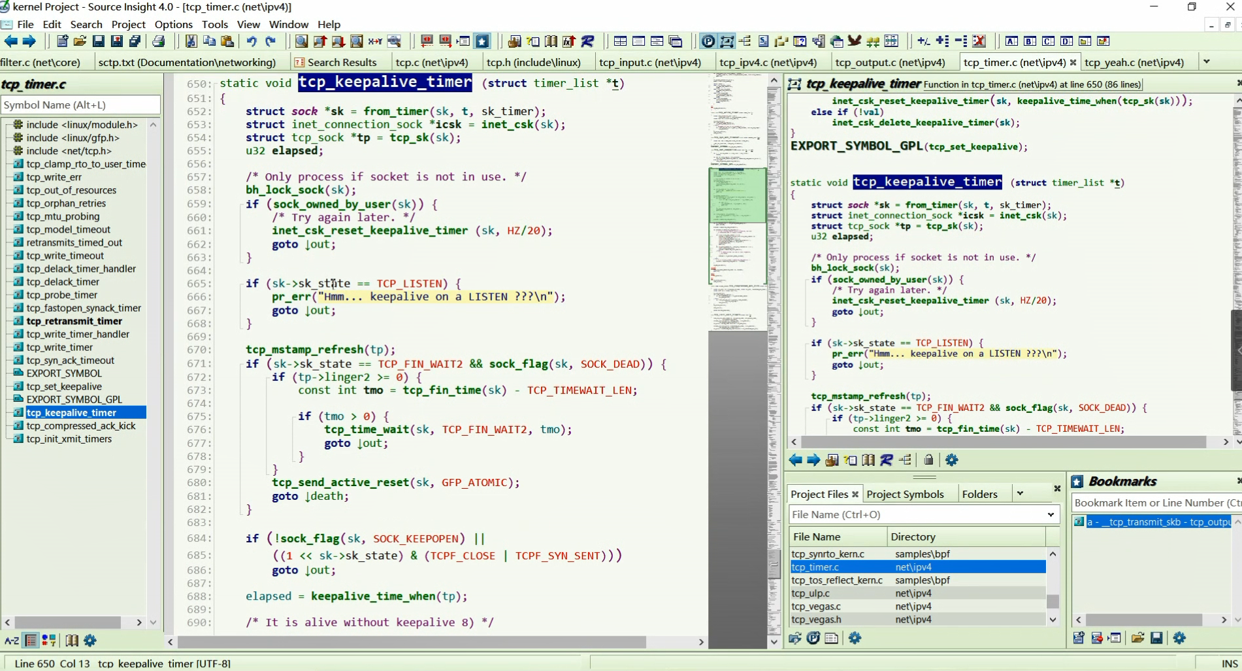Select the __tcp_transmit_skb bookmark entry
Viewport: 1242px width, 671px height.
coord(1158,521)
